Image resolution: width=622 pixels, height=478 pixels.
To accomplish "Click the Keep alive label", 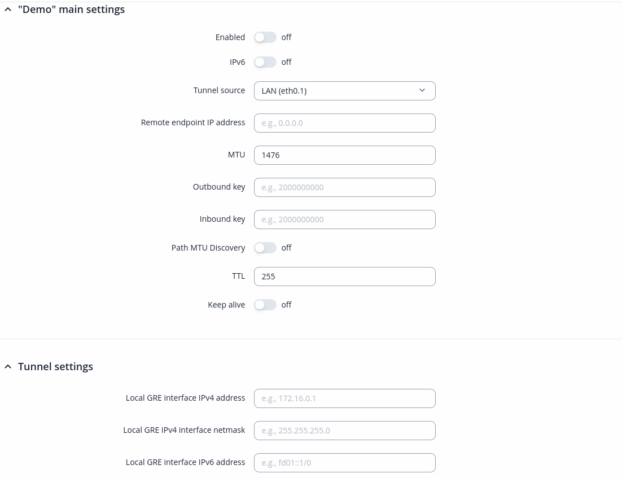I will (x=226, y=305).
